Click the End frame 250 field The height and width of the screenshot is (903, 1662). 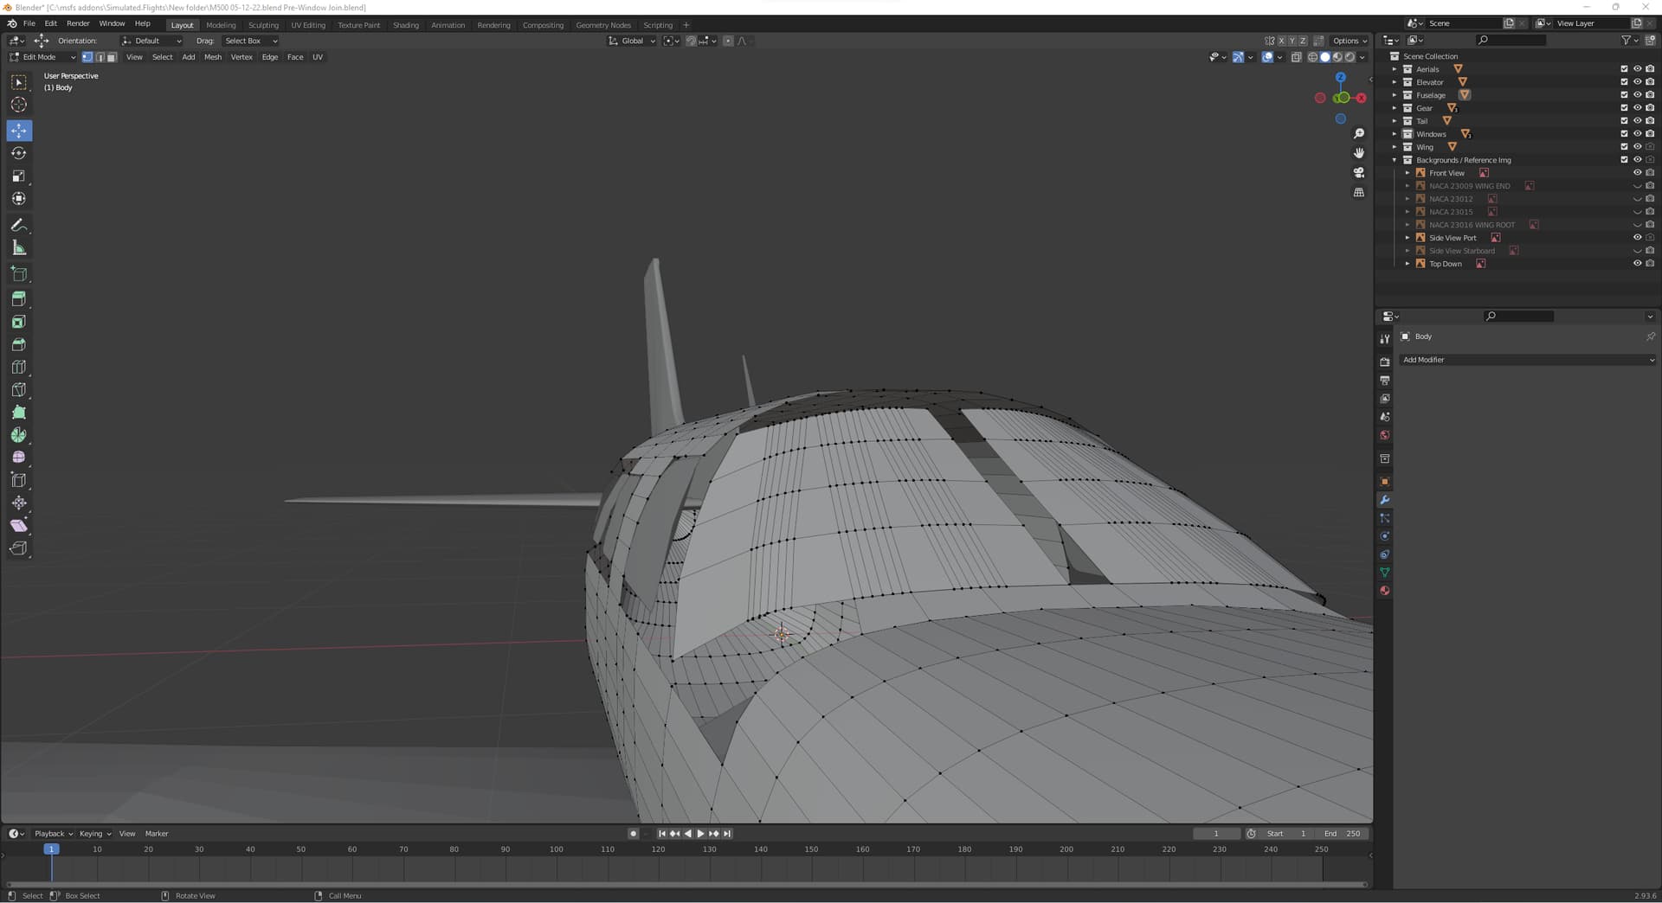1343,834
